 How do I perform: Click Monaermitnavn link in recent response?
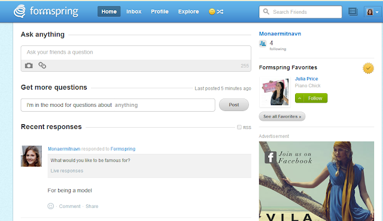tap(64, 149)
